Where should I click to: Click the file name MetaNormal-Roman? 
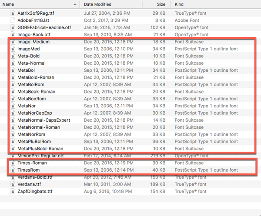[39, 127]
